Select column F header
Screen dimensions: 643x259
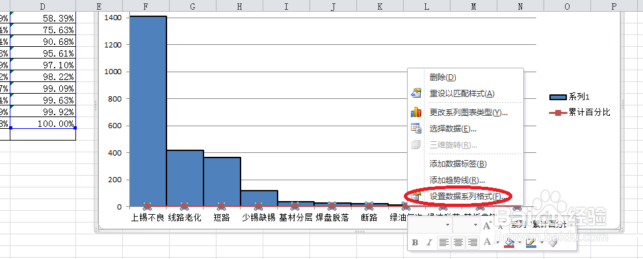click(146, 6)
